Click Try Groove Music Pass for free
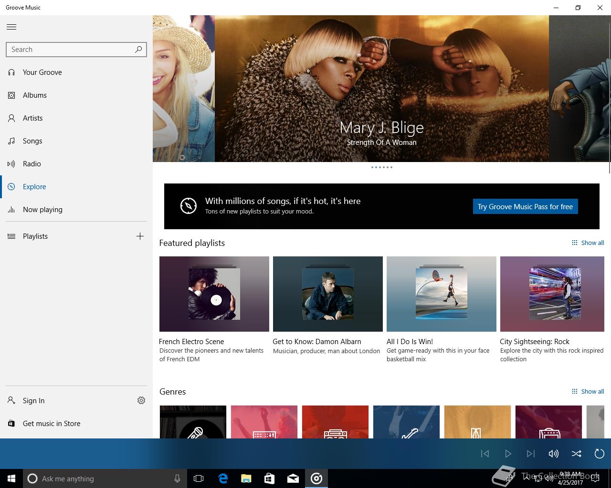Screen dimensions: 611x488 [525, 206]
